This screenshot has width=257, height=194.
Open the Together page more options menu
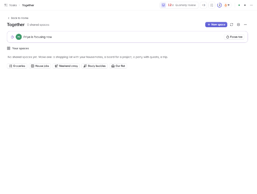[x=245, y=25]
